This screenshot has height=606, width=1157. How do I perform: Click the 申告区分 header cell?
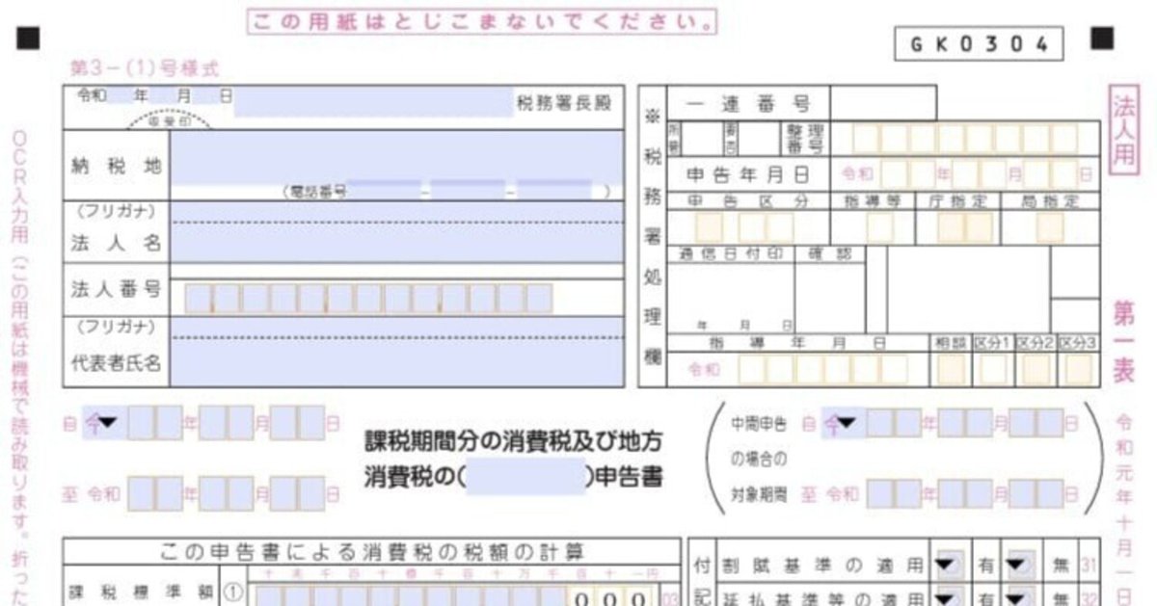tap(748, 201)
